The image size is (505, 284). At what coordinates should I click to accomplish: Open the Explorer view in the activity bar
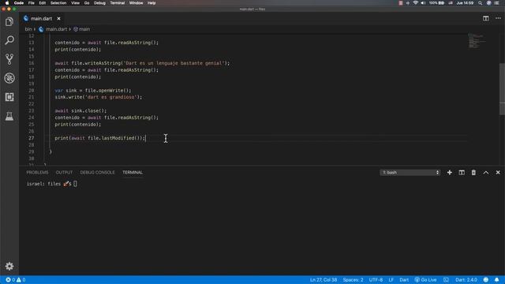[9, 21]
